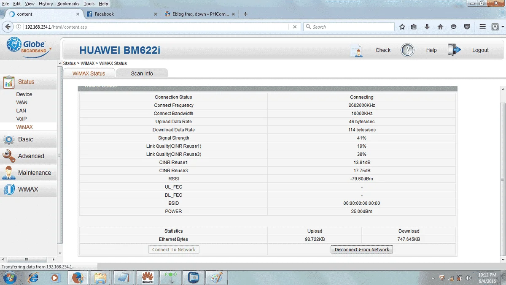Open the View menu
This screenshot has height=285, width=506.
tap(30, 3)
